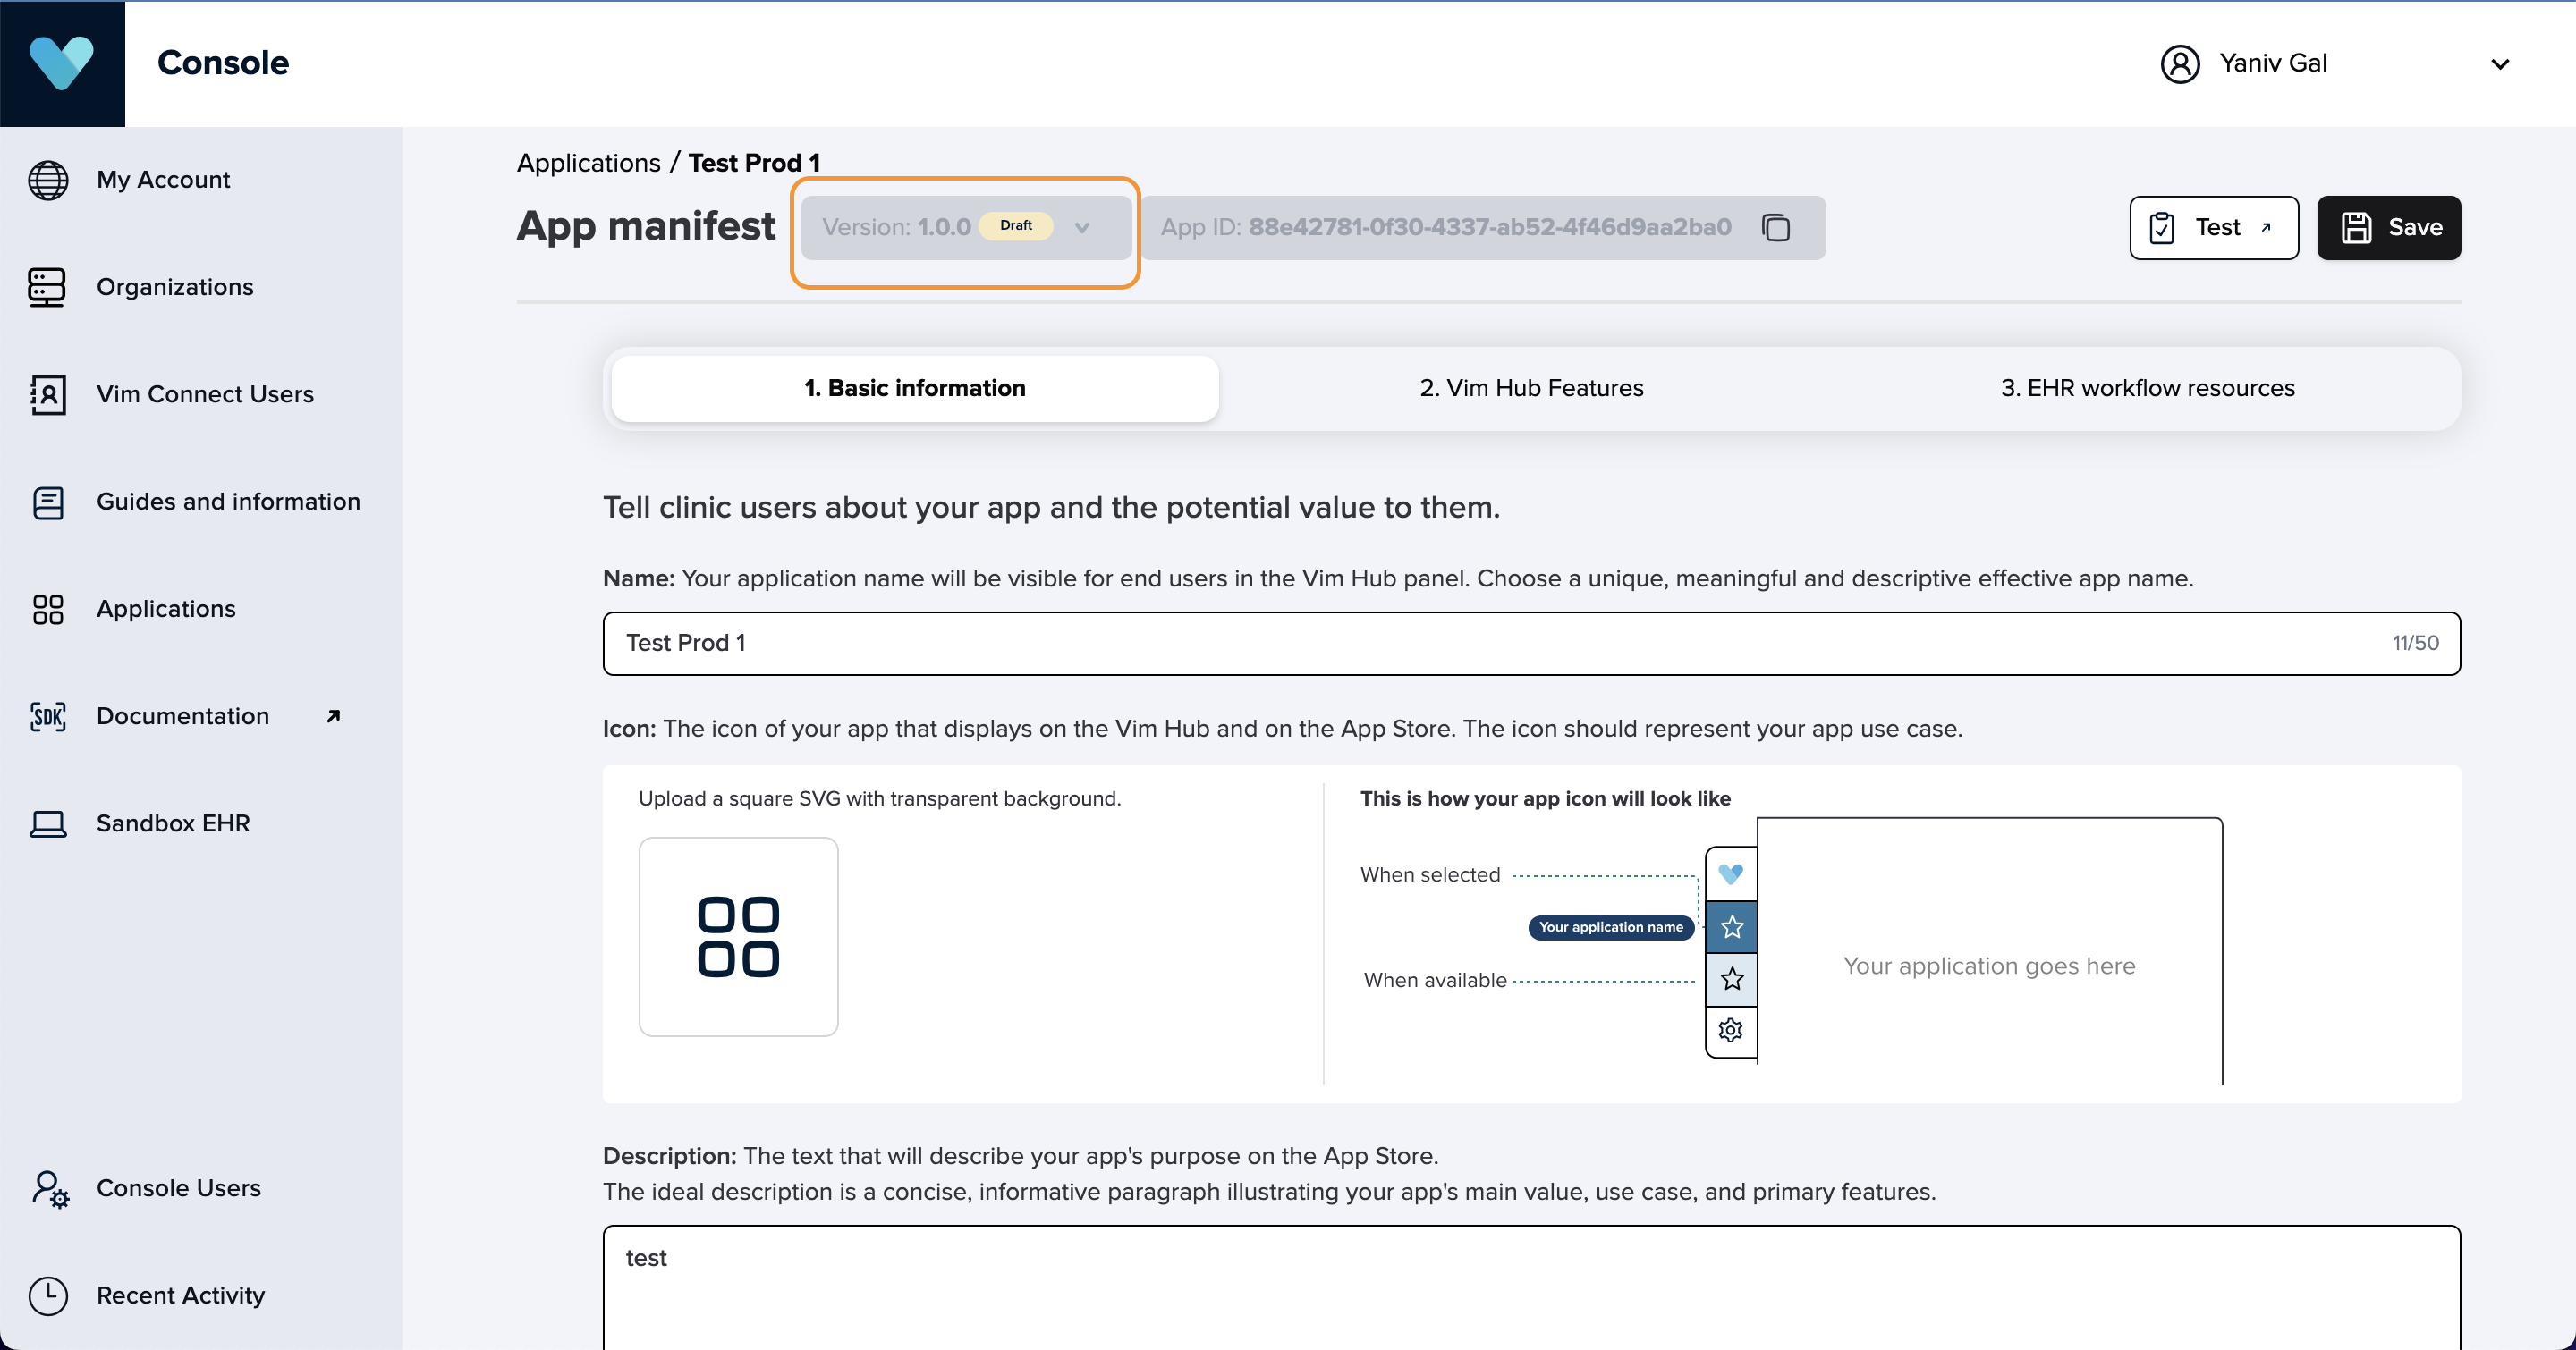2576x1350 pixels.
Task: Click the available star icon in hub preview
Action: 1732,978
